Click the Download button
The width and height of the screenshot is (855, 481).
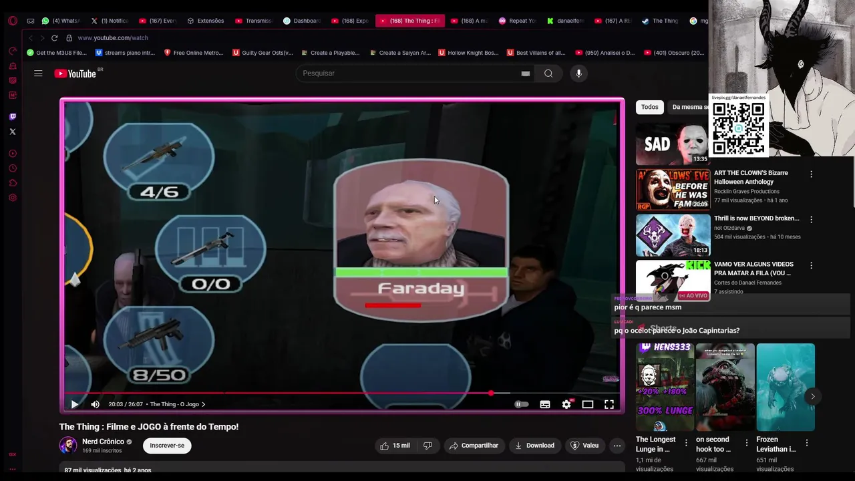[534, 446]
